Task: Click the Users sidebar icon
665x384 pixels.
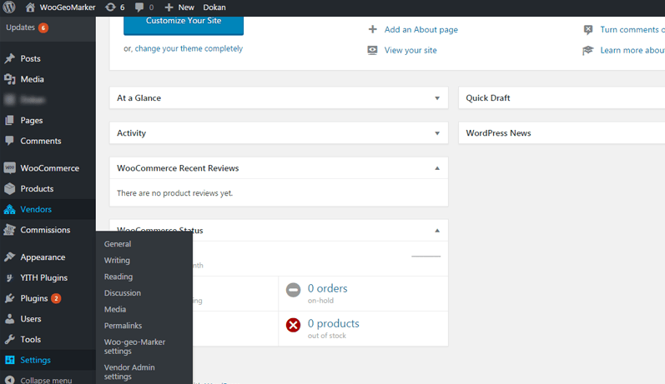Action: coord(10,319)
